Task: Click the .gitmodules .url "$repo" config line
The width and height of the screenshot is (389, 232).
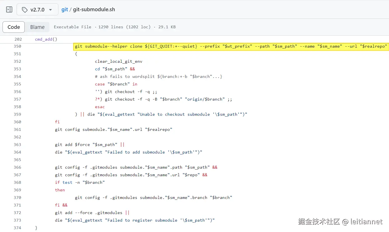Action: pyautogui.click(x=131, y=175)
